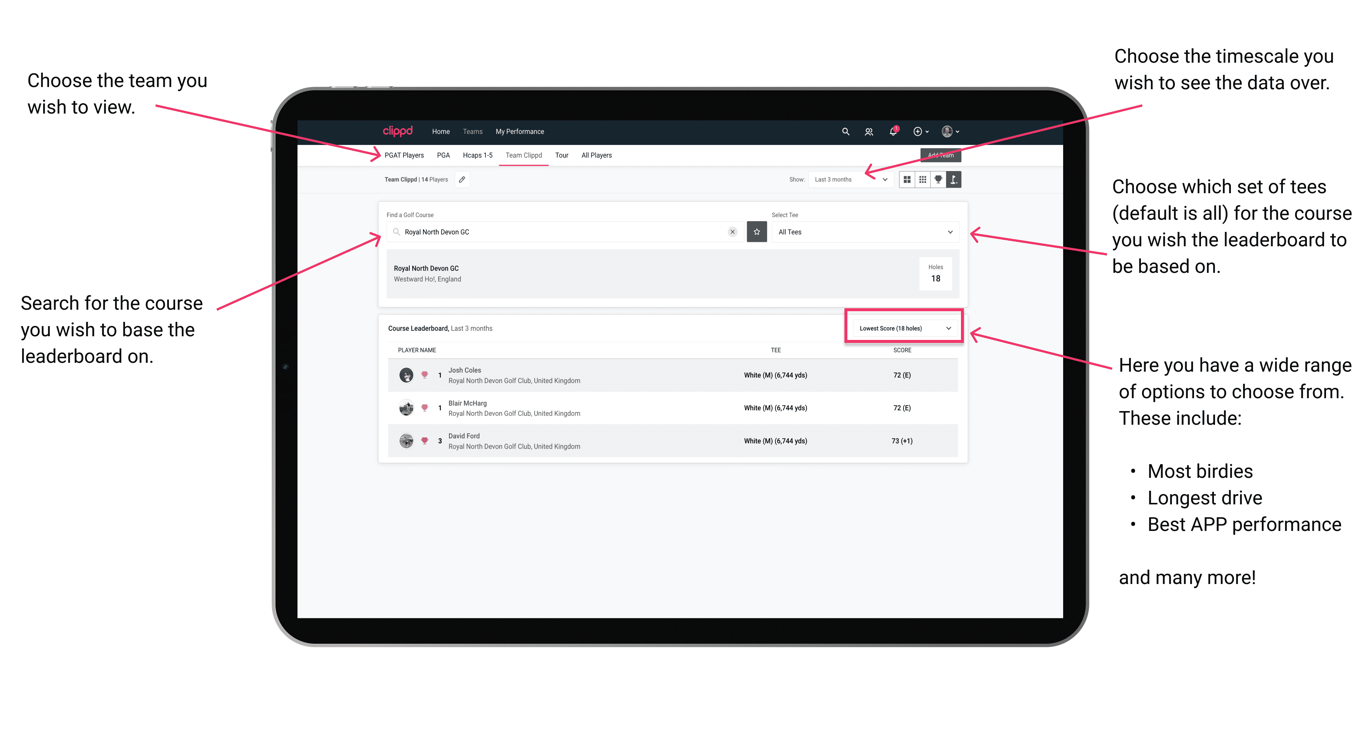
Task: Click the star/favorite icon next to Royal North Devon GC
Action: (x=757, y=233)
